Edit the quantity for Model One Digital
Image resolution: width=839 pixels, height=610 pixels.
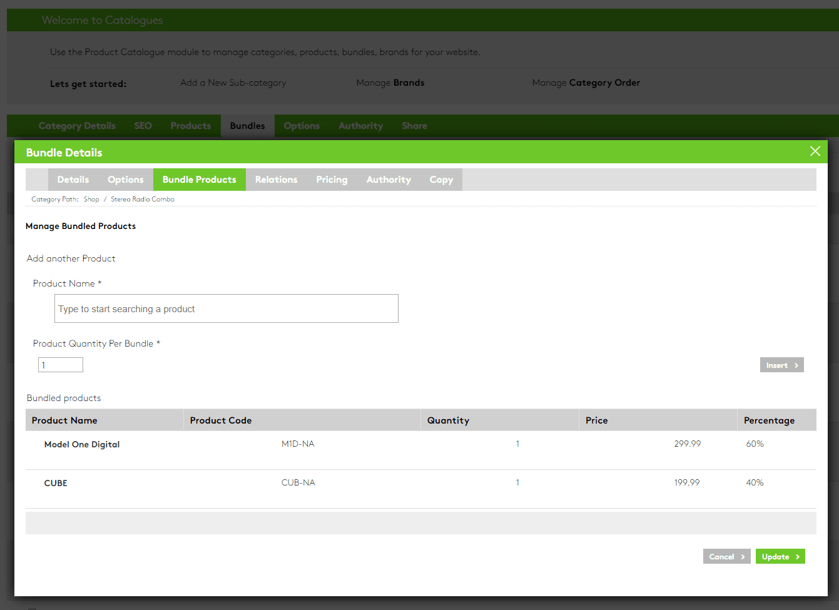[x=517, y=444]
